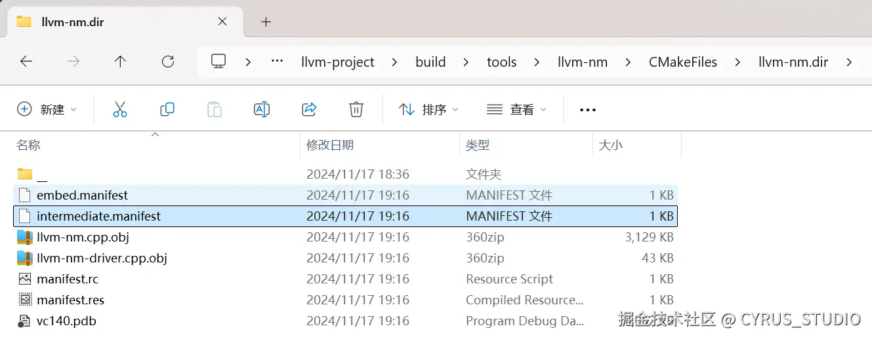Open the 新建 (New) dropdown
Screen dimensions: 872x339
pos(47,109)
